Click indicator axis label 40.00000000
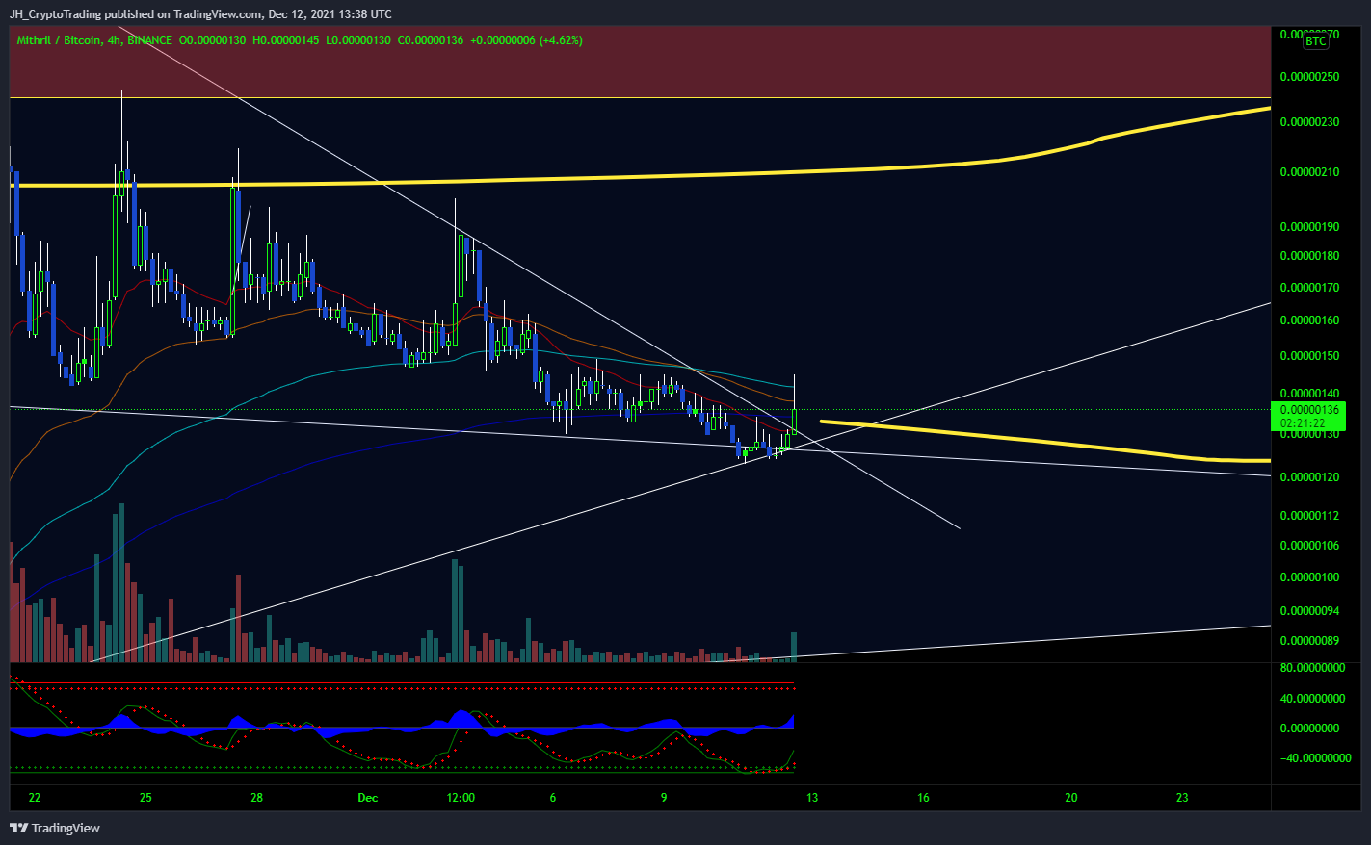The width and height of the screenshot is (1371, 845). click(1312, 699)
